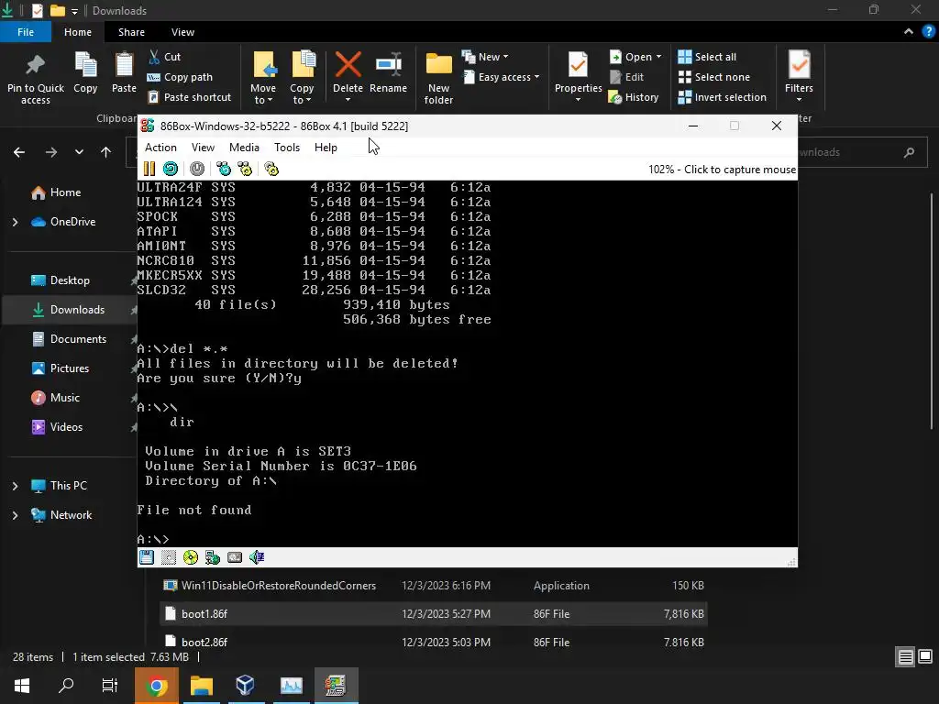Viewport: 939px width, 704px height.
Task: Open Windows Start menu
Action: [22, 686]
